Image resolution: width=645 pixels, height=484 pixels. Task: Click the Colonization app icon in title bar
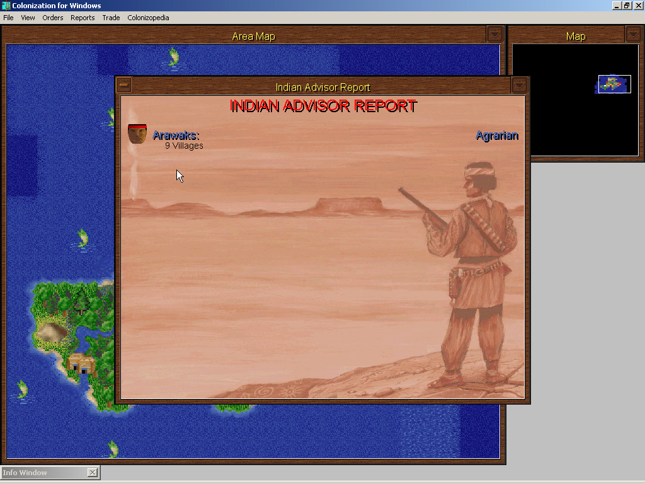tap(6, 5)
